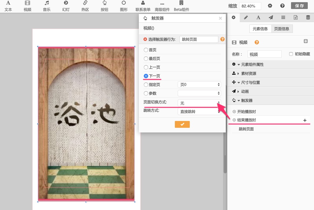Switch to the 元素信息 tab
The image size is (314, 210).
click(260, 29)
